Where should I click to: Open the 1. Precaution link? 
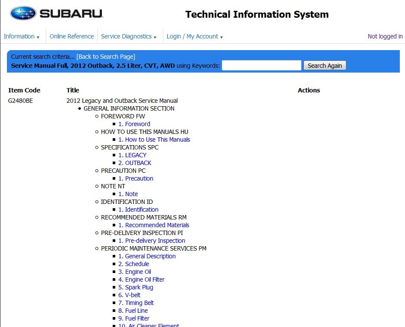point(136,178)
